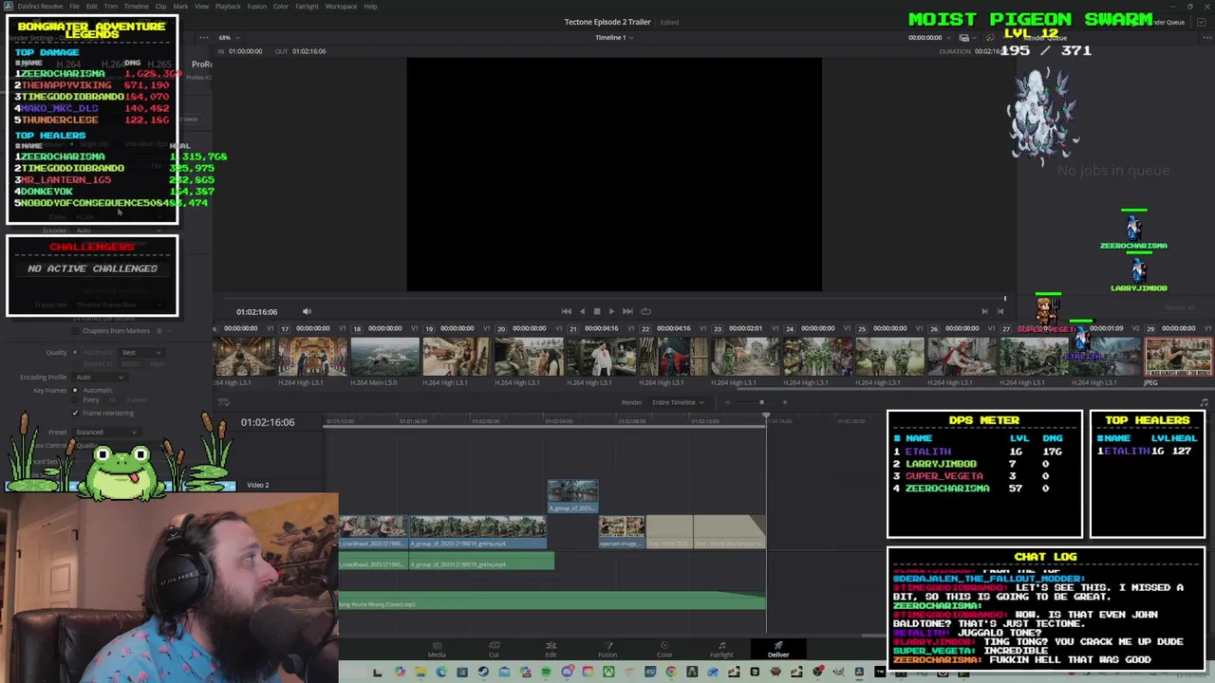Viewport: 1215px width, 683px height.
Task: Open Timeline 1 selector dropdown
Action: click(x=614, y=37)
